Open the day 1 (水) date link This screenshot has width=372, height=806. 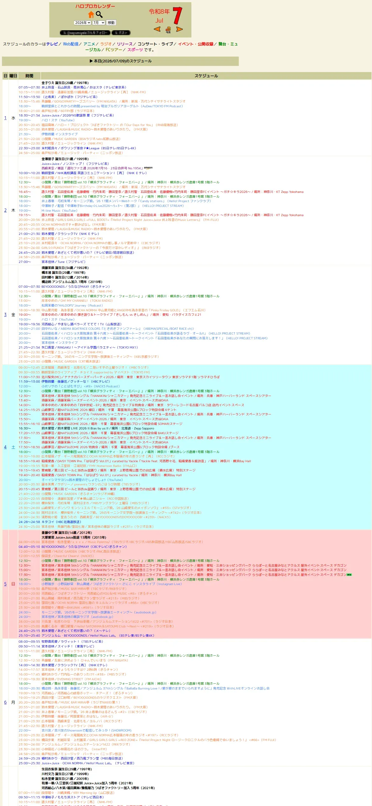[5, 118]
